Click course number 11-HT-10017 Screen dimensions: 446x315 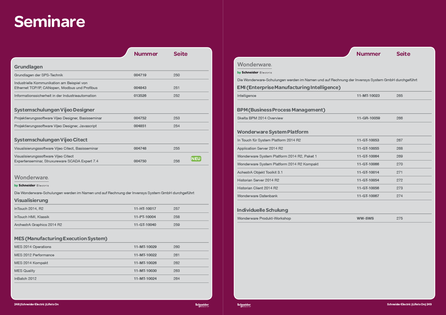pyautogui.click(x=145, y=208)
